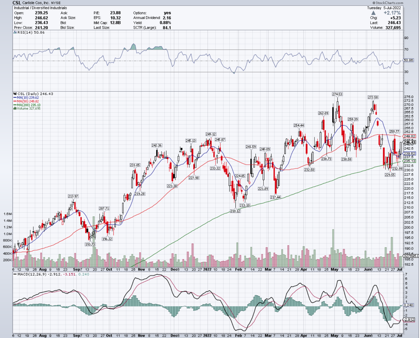
Task: Click the 210.12 low price label
Action: [235, 211]
